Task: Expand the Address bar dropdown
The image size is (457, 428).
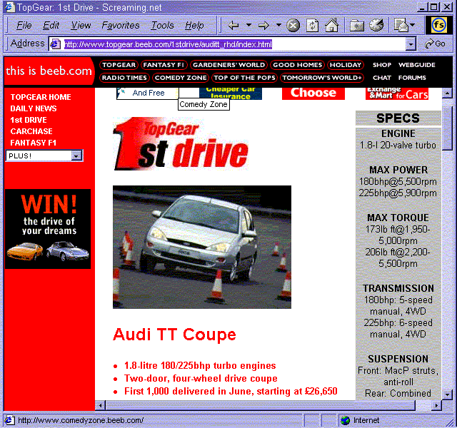Action: (411, 44)
